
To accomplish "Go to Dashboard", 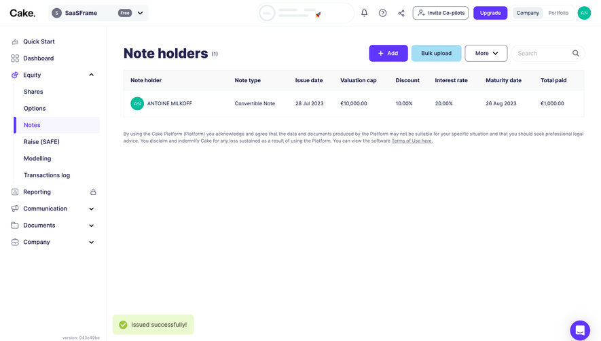I will coord(38,58).
